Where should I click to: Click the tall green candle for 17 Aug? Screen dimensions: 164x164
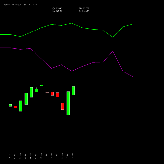(x=68, y=103)
